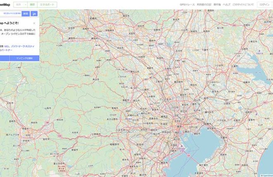Screen dimensions: 273x177
Task: Click the directions route icon beside search
Action: coord(34,14)
